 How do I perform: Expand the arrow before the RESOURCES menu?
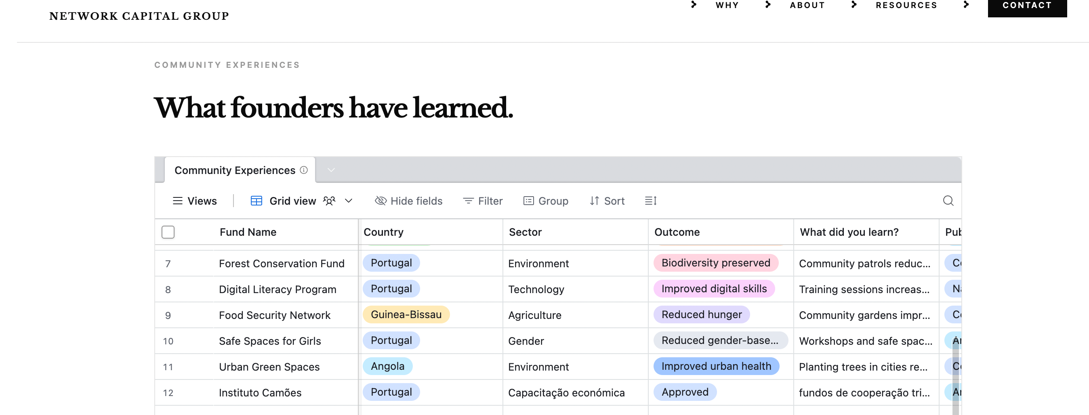tap(854, 5)
